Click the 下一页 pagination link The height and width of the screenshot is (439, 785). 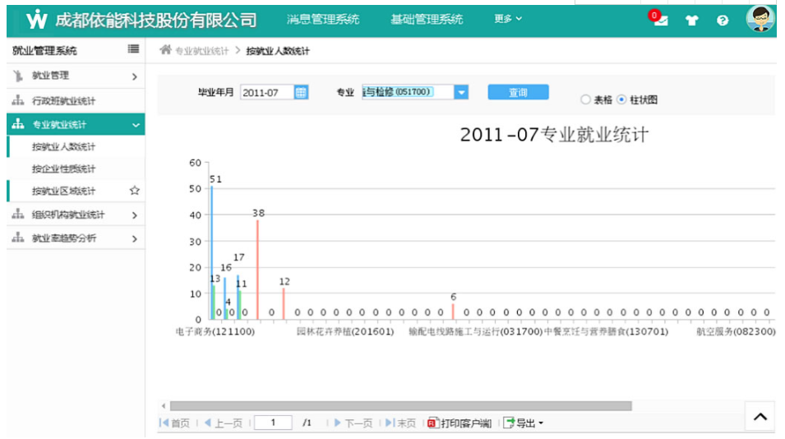click(358, 423)
